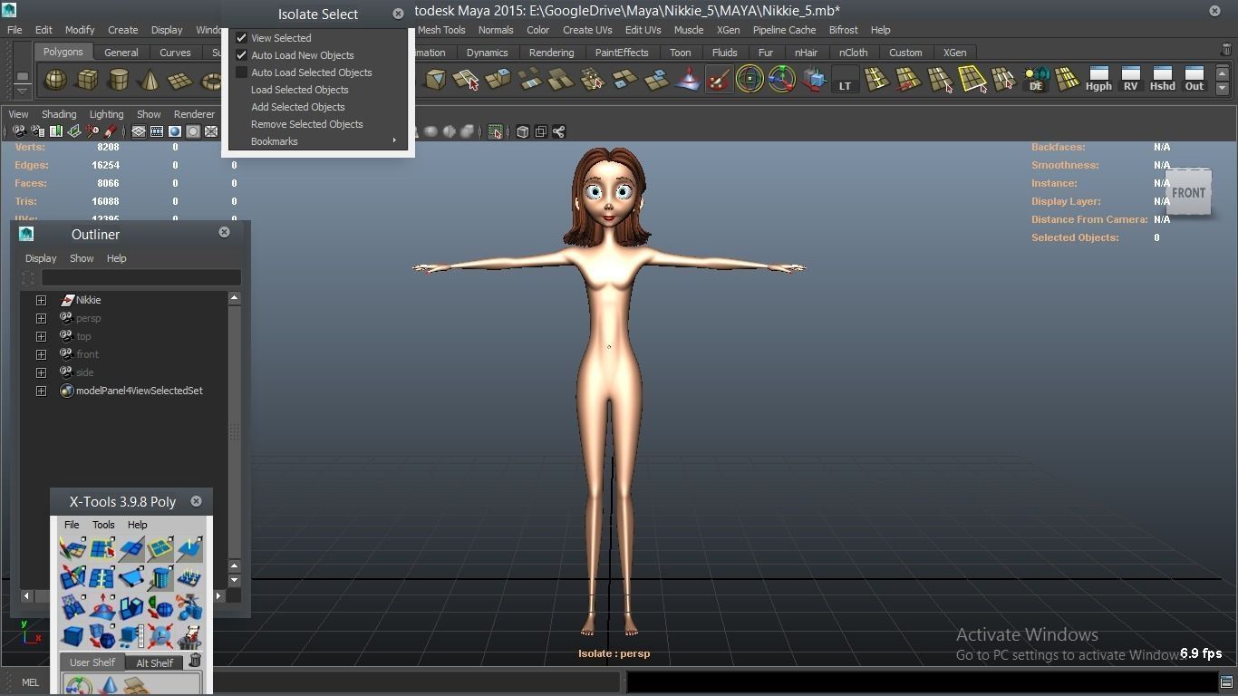Create a polygon cube from the shelf
This screenshot has height=696, width=1238.
tap(87, 81)
